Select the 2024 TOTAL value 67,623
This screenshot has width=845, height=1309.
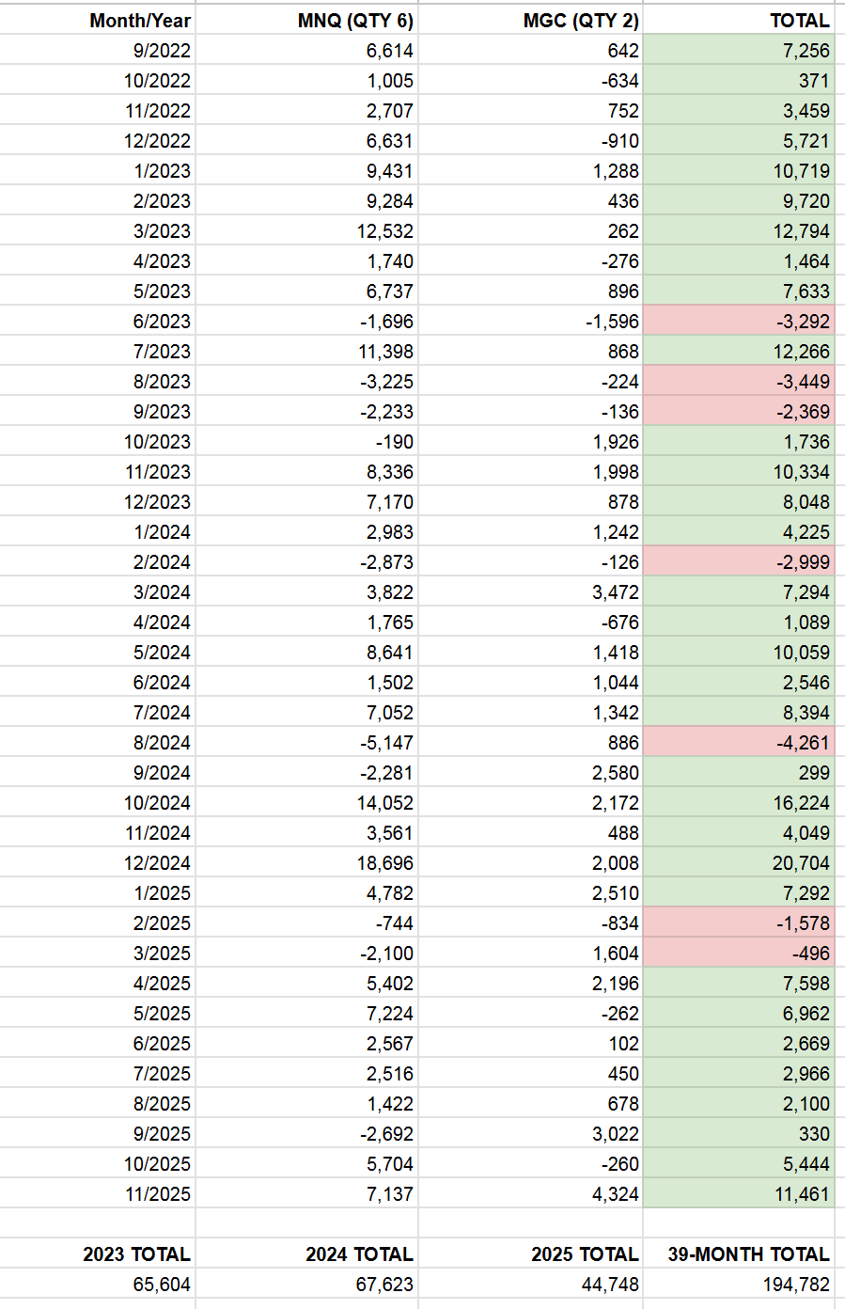tap(384, 1285)
